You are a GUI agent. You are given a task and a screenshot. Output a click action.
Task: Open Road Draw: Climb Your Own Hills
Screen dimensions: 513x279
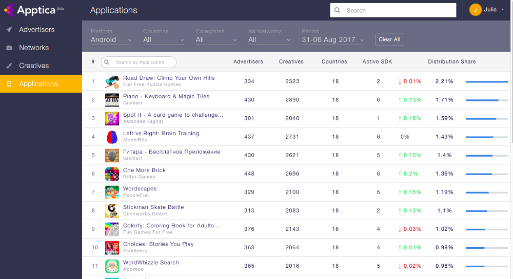(x=169, y=78)
